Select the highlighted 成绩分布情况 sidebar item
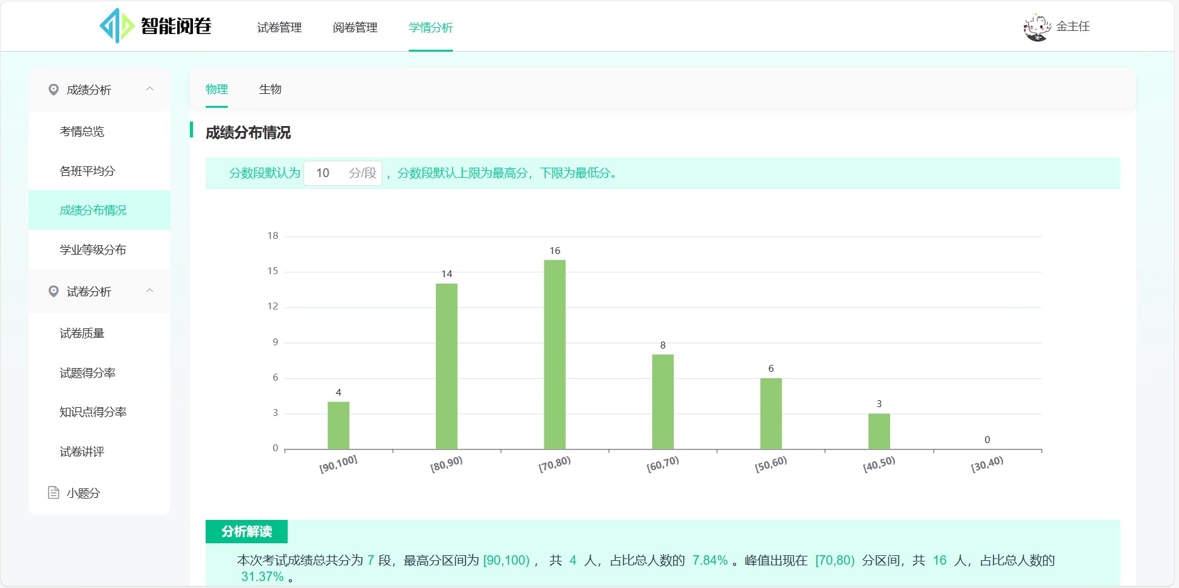 pos(92,210)
